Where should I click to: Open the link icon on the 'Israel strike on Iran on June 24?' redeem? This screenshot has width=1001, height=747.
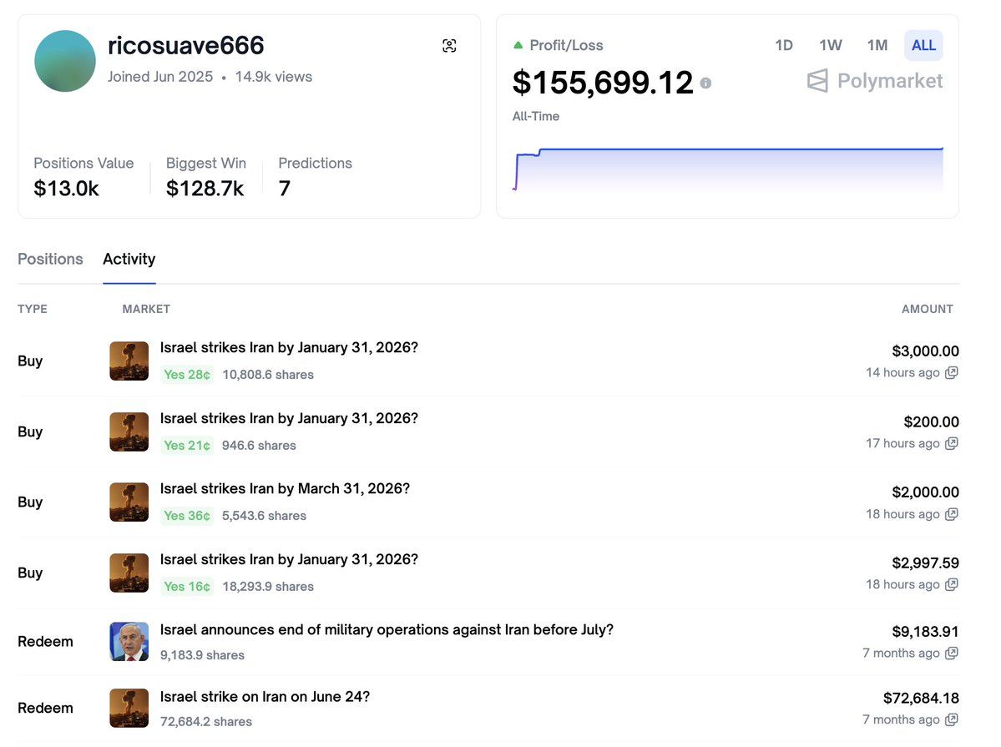click(951, 719)
